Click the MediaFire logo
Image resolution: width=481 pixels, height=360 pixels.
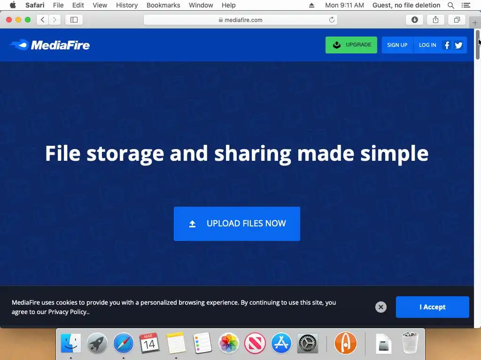pos(50,45)
